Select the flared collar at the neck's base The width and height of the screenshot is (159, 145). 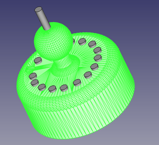click(65, 70)
